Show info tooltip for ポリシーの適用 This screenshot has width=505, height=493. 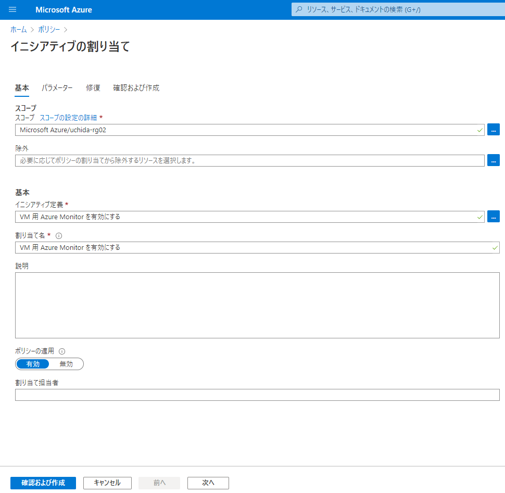point(62,351)
